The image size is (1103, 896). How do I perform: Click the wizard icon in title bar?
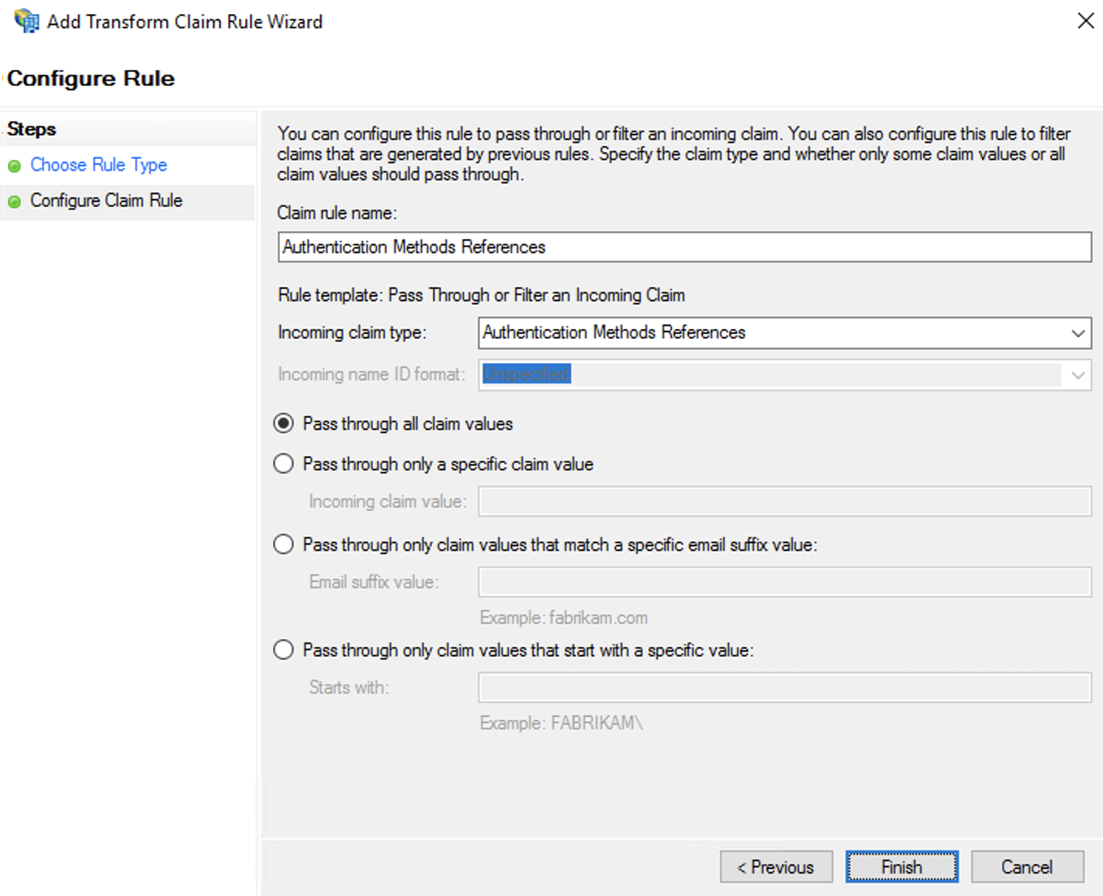26,21
